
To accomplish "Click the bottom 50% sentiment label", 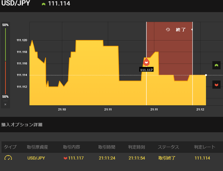I will tap(5, 97).
